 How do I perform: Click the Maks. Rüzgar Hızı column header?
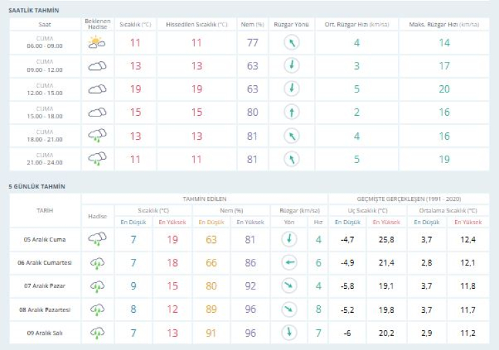(x=444, y=24)
